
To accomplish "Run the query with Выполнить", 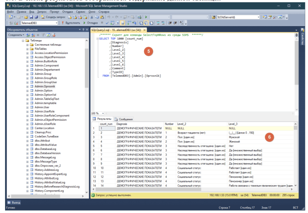I will [71, 23].
